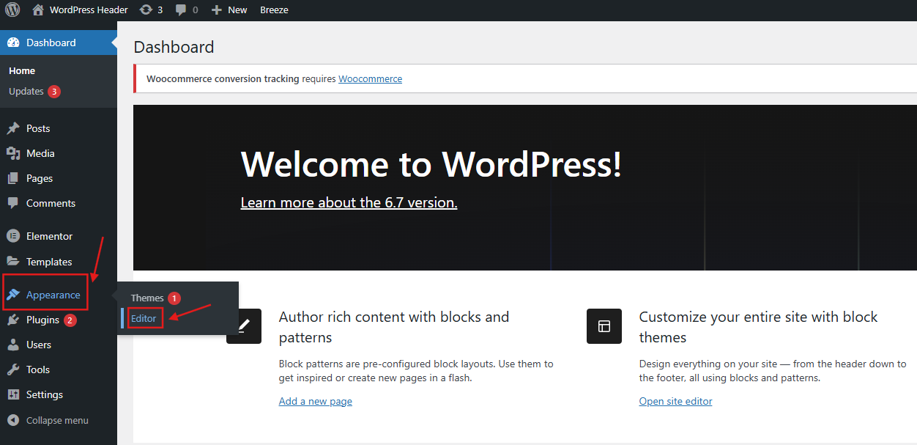Click the Tools wrench icon
This screenshot has height=445, width=917.
click(x=13, y=369)
